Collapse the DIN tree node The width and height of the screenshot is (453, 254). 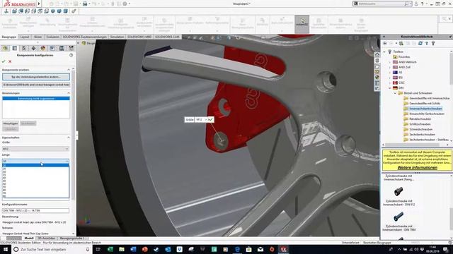click(x=390, y=87)
